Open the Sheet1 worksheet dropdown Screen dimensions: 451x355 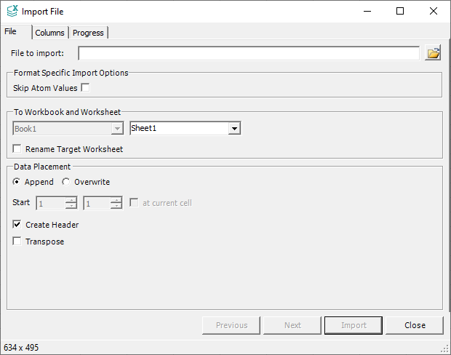tap(234, 129)
